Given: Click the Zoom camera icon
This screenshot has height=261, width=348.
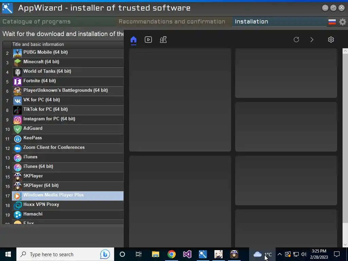Looking at the screenshot, I should (18, 149).
